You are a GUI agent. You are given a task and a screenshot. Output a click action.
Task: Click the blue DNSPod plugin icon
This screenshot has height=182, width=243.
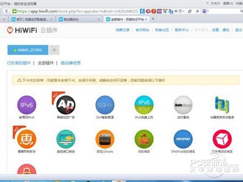(183, 139)
